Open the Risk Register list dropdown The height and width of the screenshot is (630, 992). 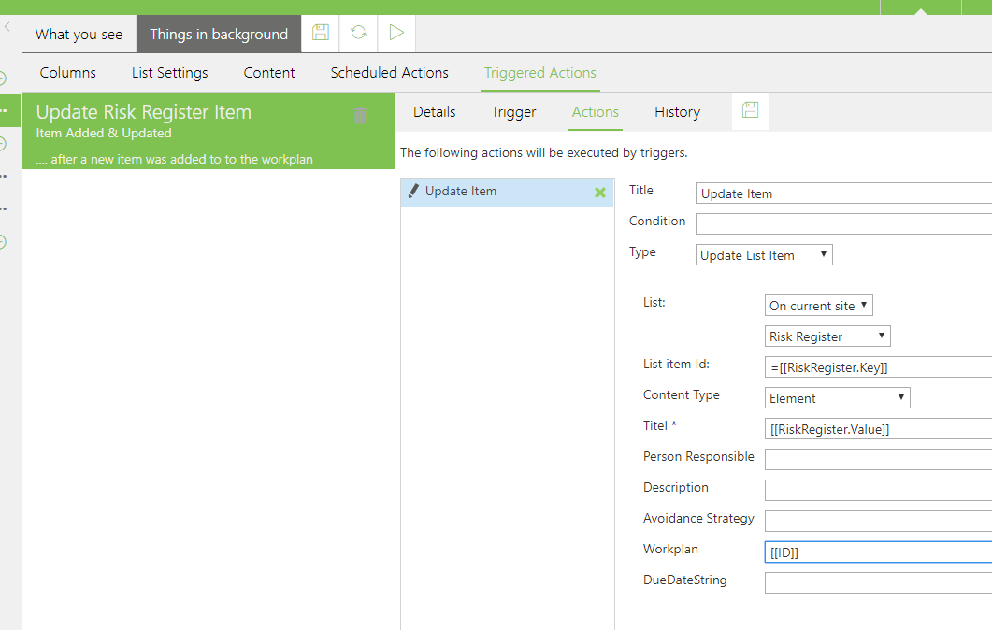point(827,336)
